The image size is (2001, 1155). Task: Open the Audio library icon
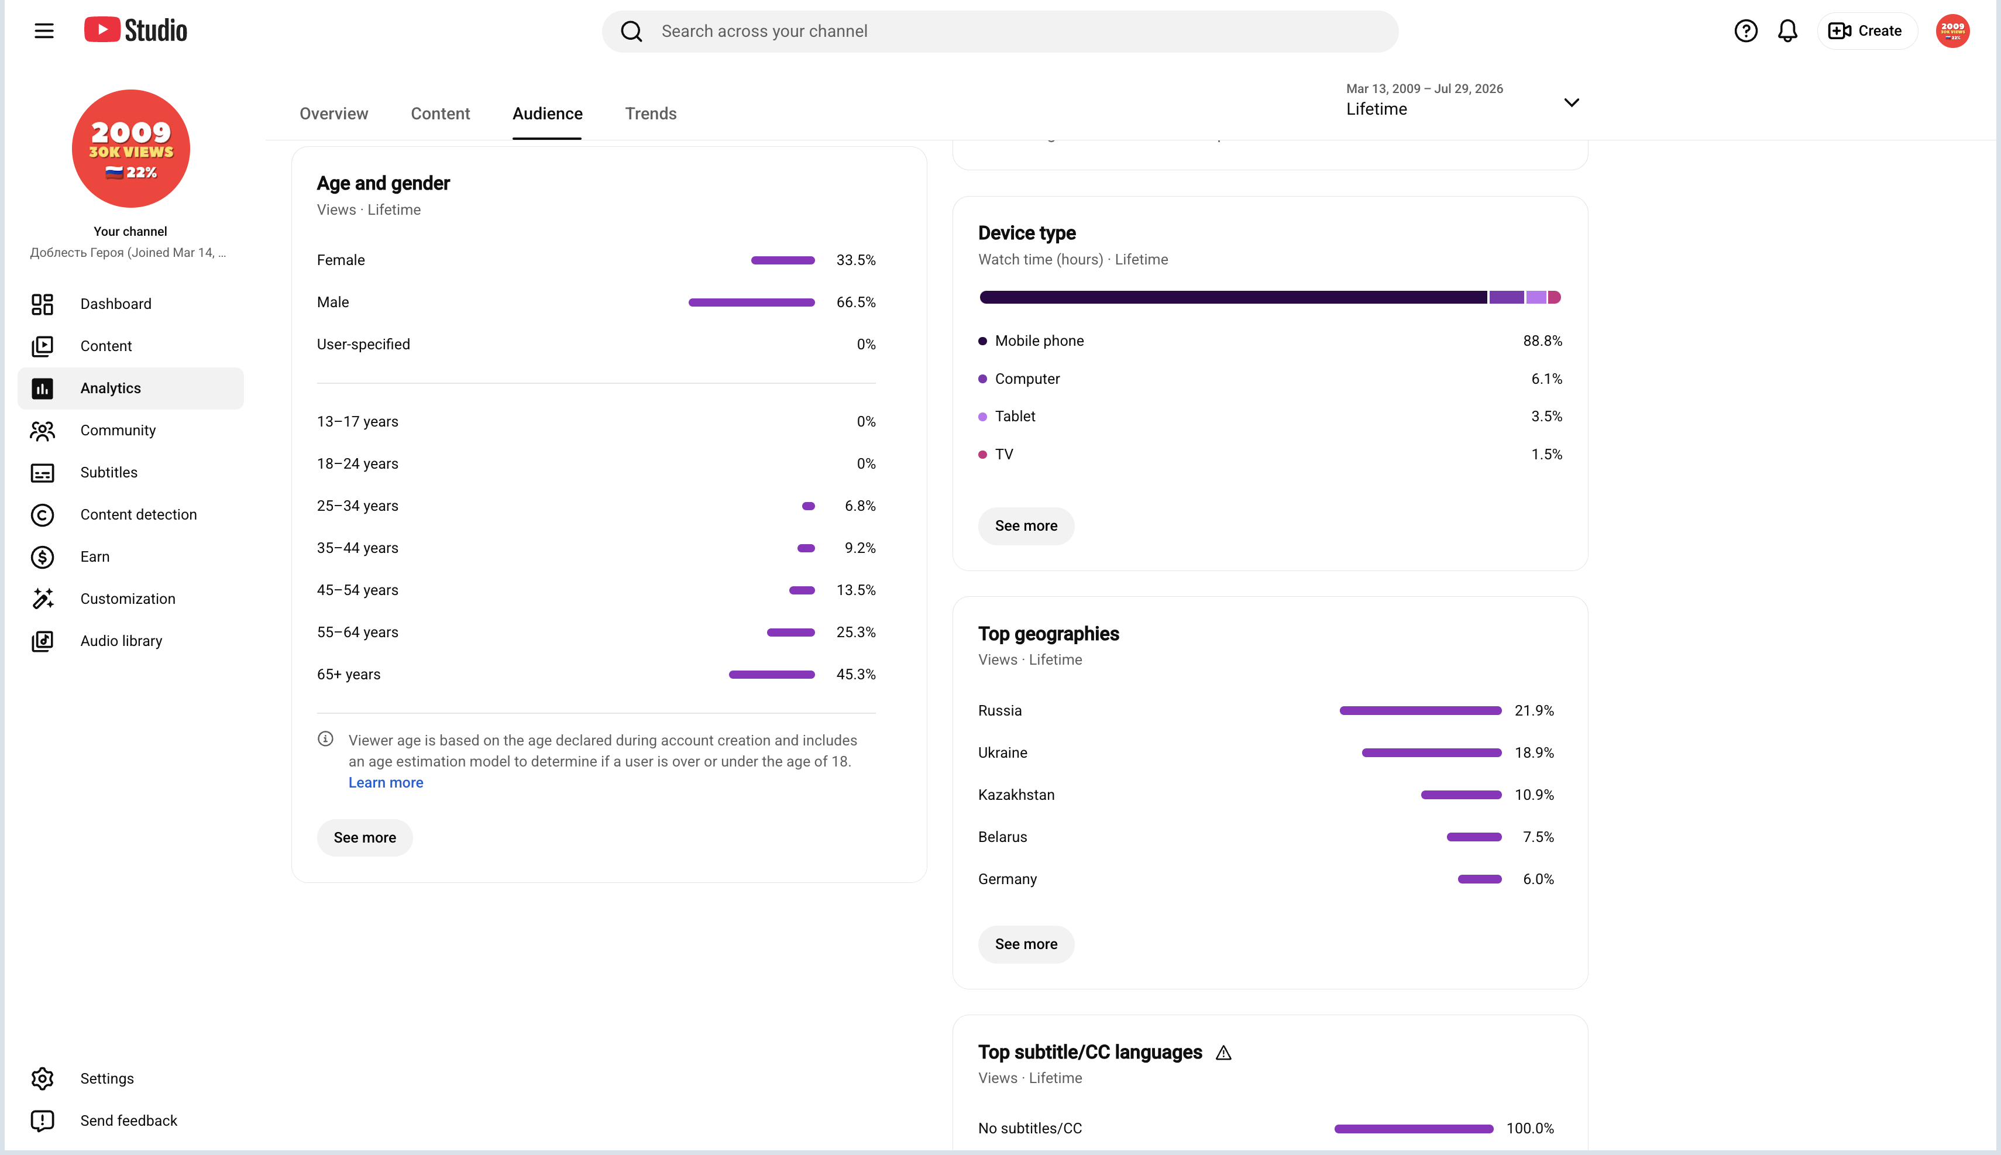coord(42,641)
